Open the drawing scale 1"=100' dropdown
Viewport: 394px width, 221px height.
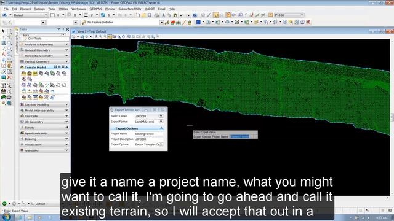point(302,15)
